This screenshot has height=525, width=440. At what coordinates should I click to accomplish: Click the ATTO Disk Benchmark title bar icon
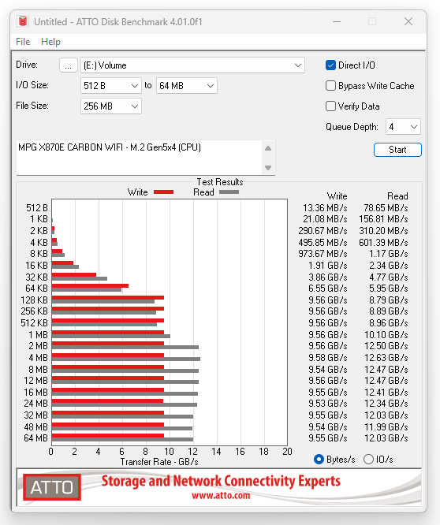[x=23, y=21]
